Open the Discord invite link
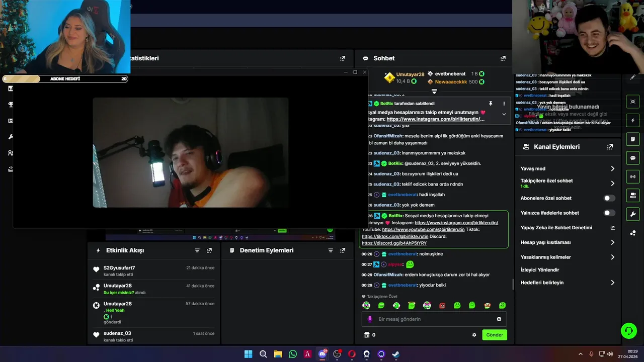644x362 pixels. click(394, 243)
